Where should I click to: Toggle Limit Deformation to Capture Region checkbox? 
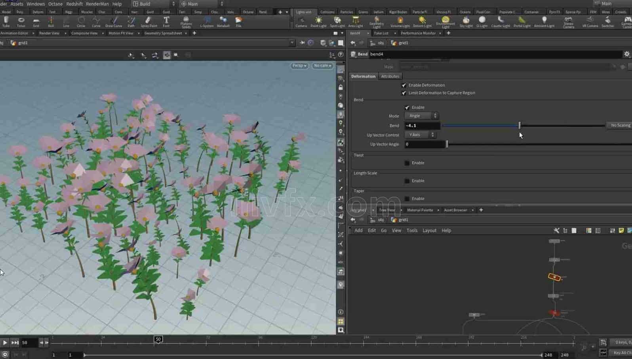pos(404,93)
